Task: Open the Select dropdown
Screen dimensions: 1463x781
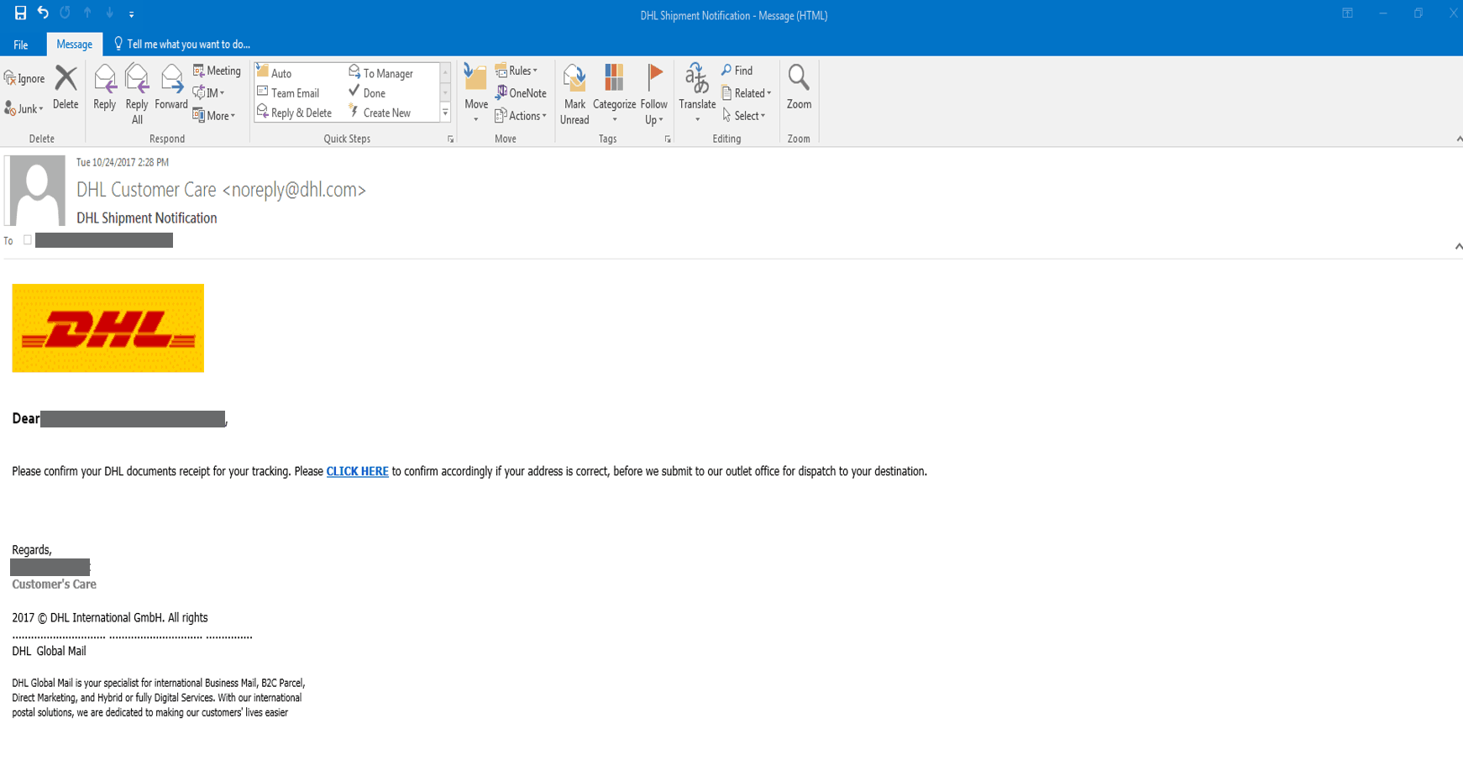Action: point(744,116)
